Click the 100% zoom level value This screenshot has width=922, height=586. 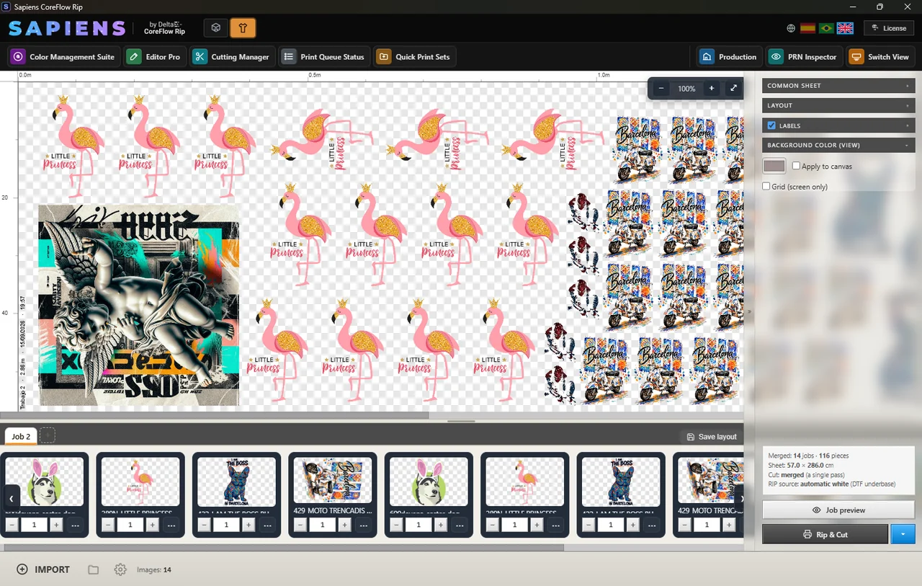pyautogui.click(x=686, y=89)
